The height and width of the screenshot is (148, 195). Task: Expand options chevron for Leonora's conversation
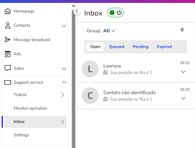[183, 72]
